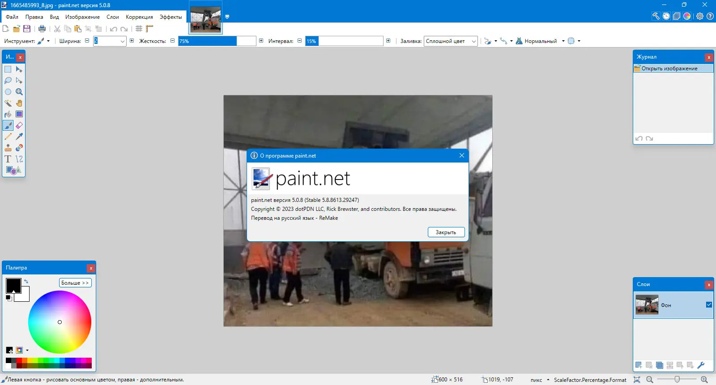
Task: Choose the Gradient tool
Action: [19, 114]
